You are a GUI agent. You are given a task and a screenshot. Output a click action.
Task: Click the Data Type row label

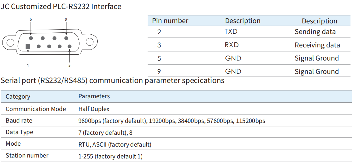coord(19,132)
